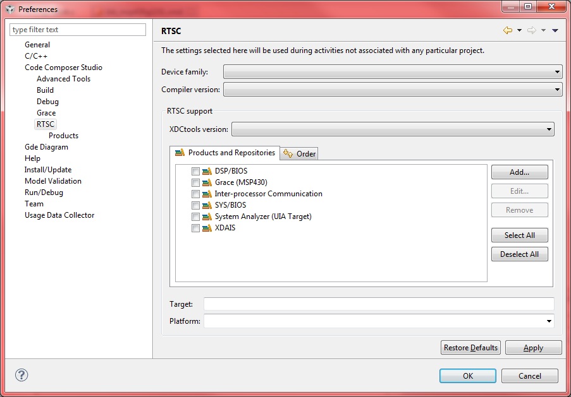Tick Inter-processor Communication checkbox

195,194
